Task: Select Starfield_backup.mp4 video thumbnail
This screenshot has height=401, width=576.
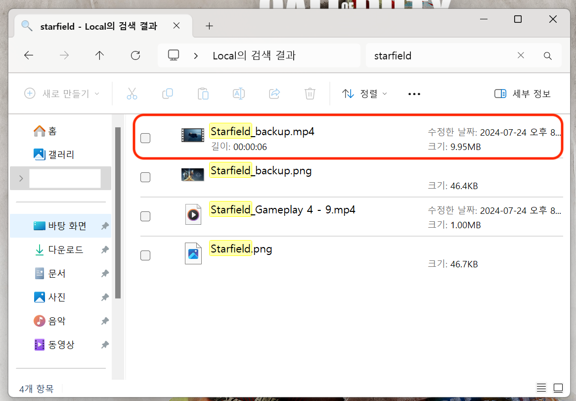Action: (193, 135)
